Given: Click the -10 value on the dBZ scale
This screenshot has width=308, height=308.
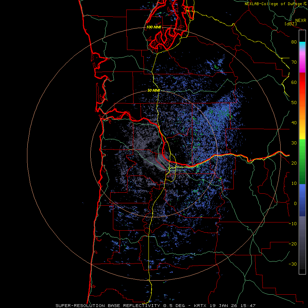Looking at the screenshot, I should tap(293, 224).
